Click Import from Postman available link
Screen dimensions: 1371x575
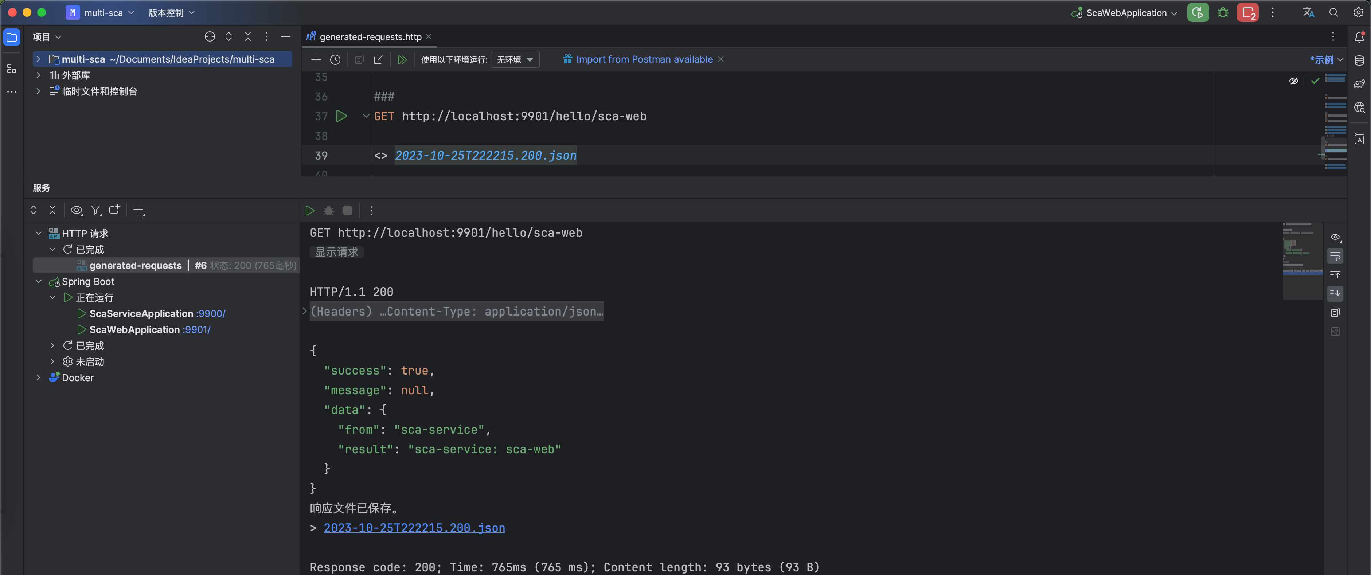[644, 59]
